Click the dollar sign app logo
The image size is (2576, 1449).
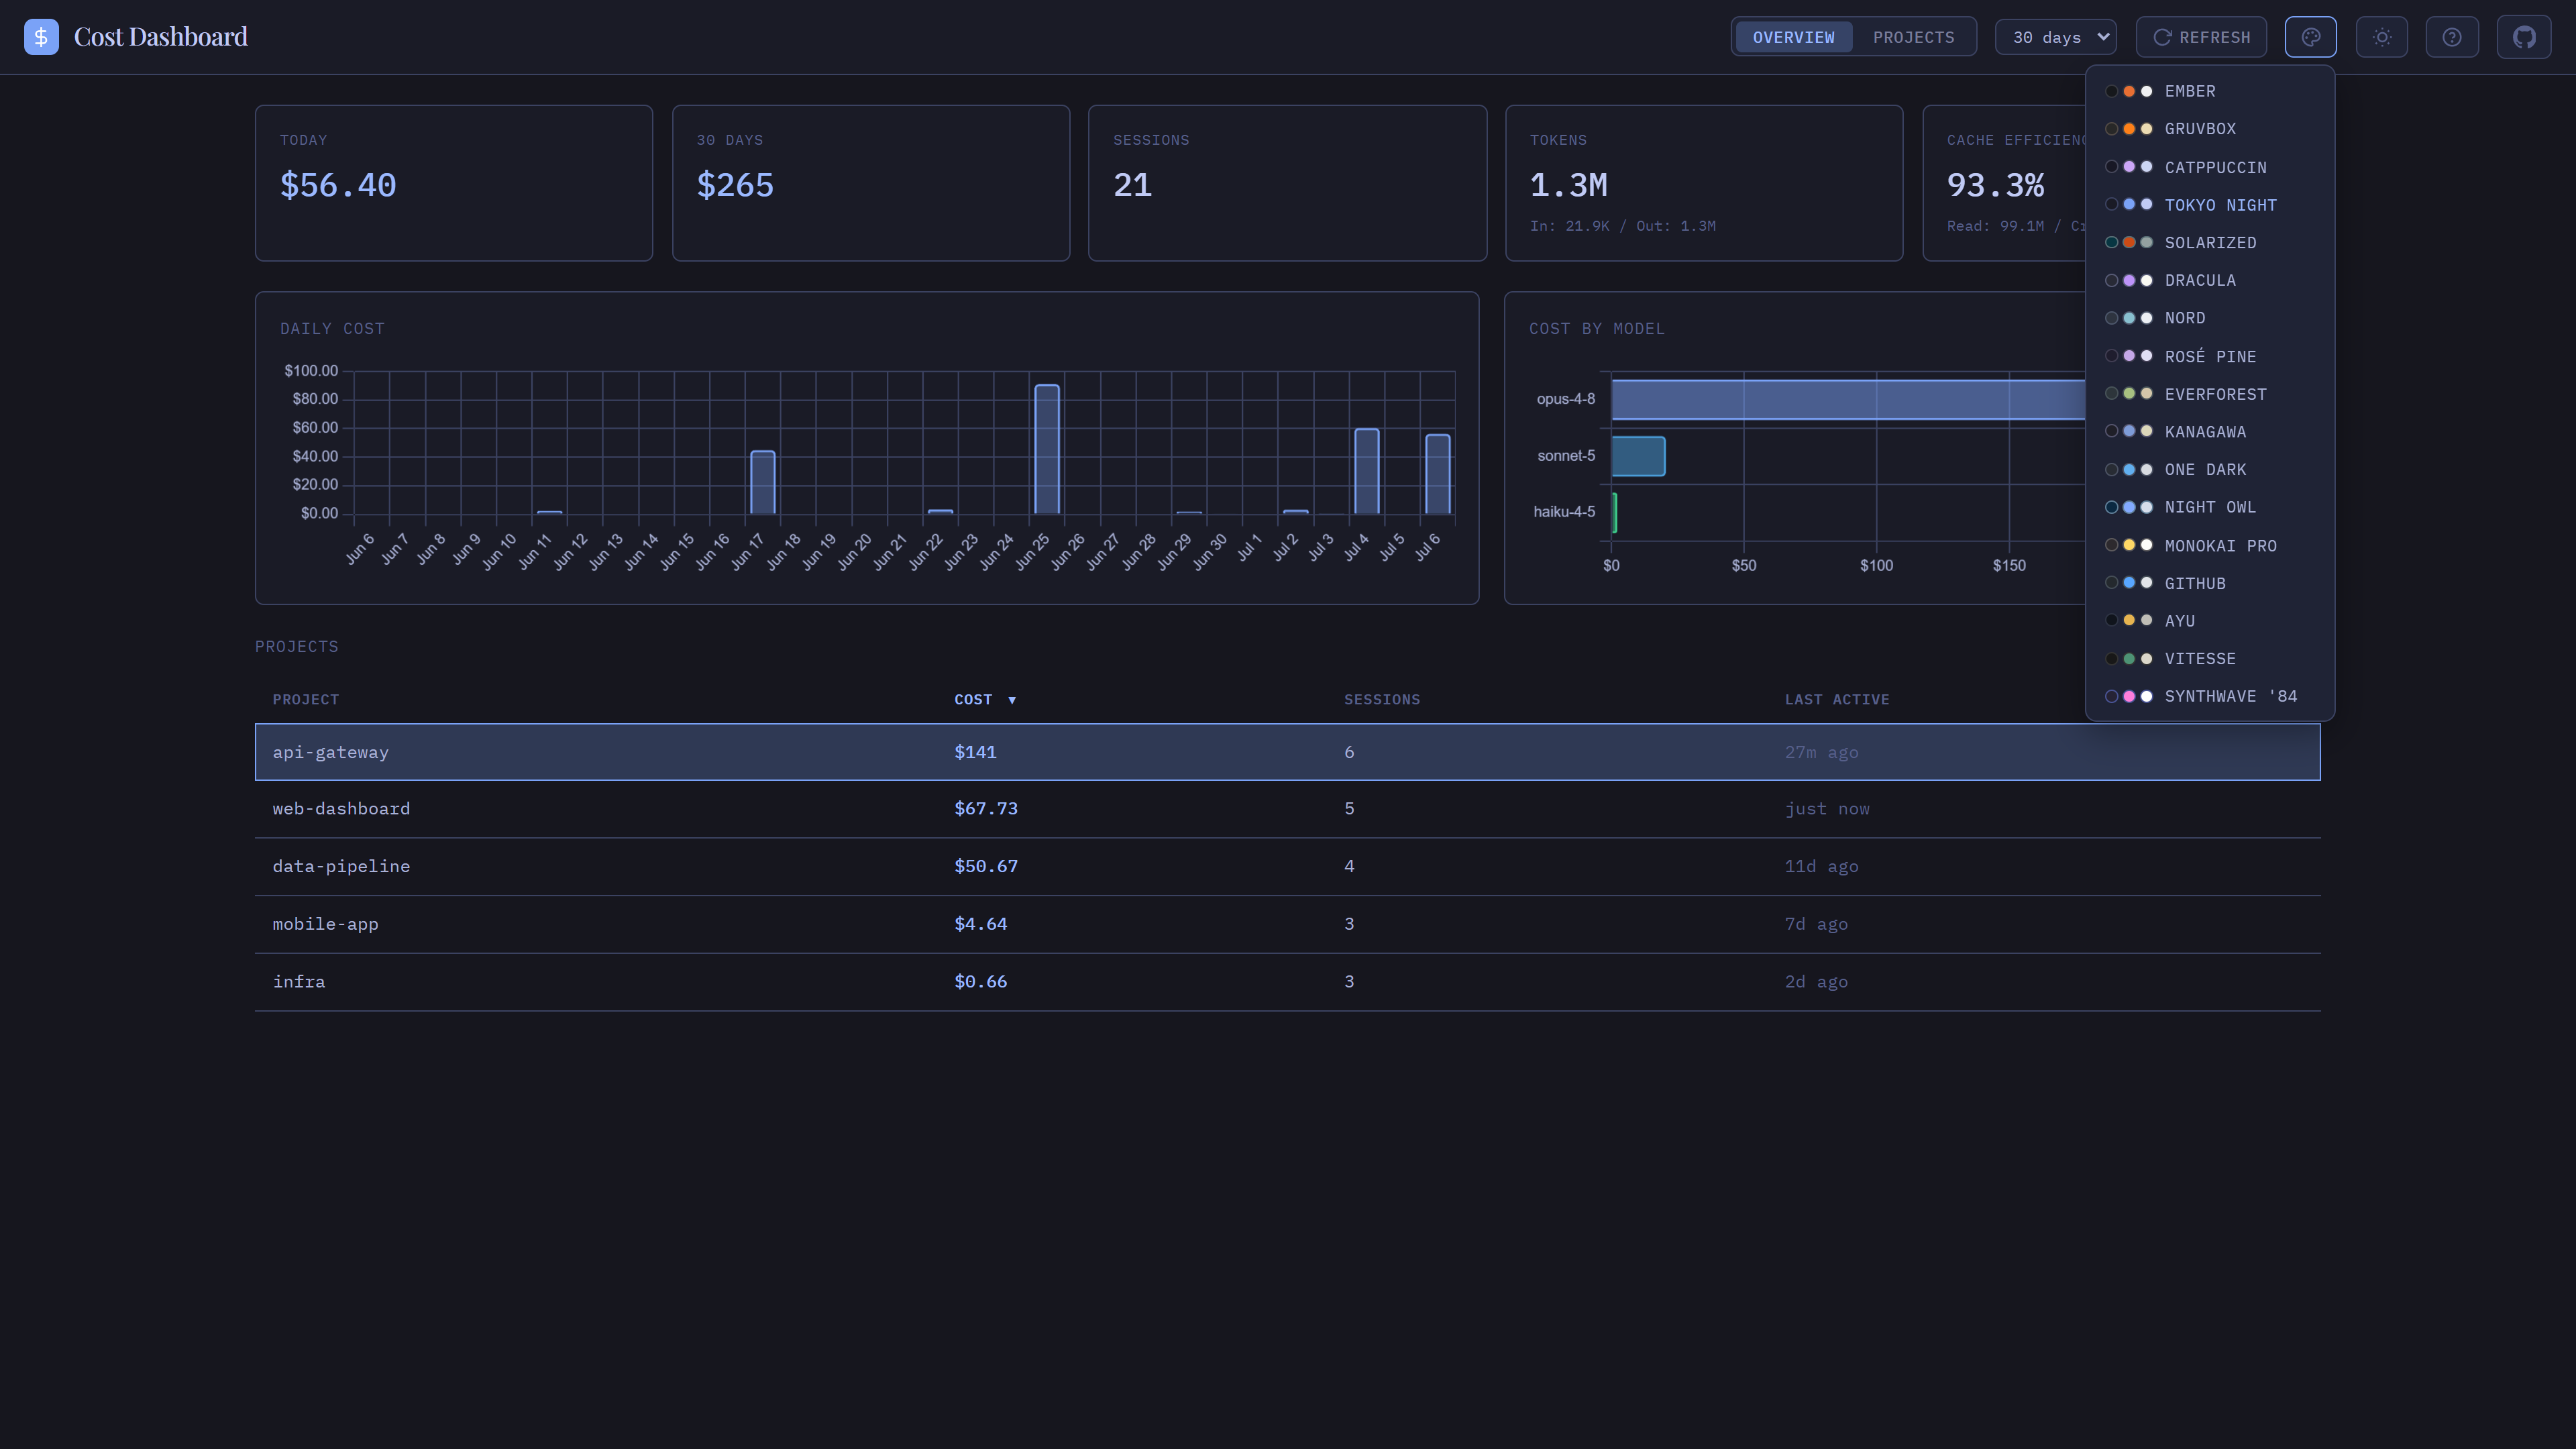(x=41, y=37)
